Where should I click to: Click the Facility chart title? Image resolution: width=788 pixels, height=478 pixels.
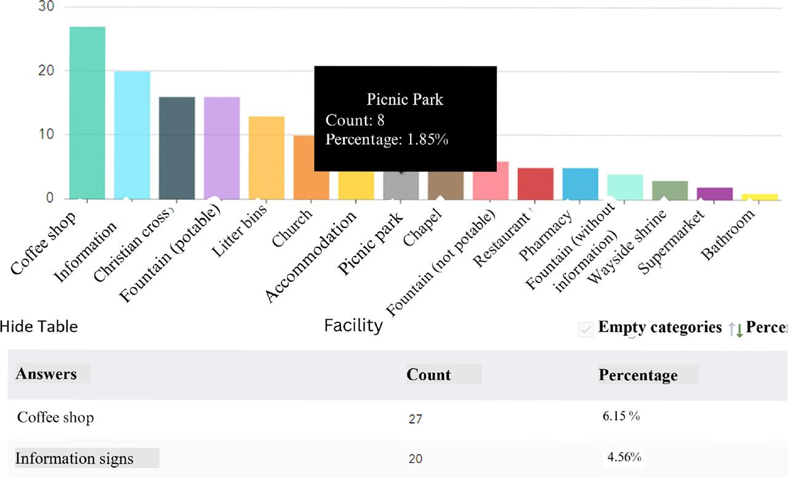[x=353, y=325]
